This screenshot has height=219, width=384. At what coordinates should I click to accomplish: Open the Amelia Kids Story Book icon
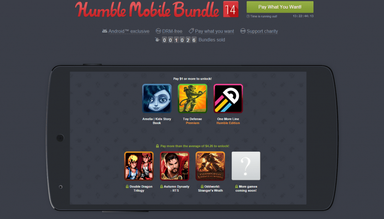coord(157,98)
